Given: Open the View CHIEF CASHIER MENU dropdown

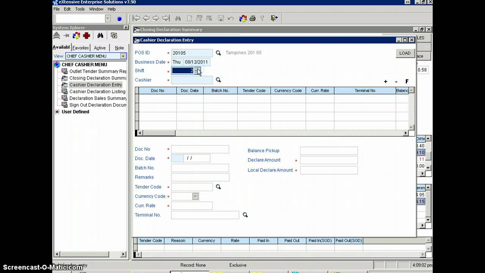Looking at the screenshot, I should [123, 56].
